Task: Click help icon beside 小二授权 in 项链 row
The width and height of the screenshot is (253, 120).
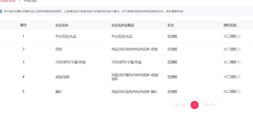Action: coord(239,49)
